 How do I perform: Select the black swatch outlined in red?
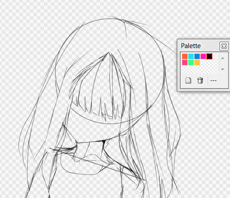tap(209, 56)
